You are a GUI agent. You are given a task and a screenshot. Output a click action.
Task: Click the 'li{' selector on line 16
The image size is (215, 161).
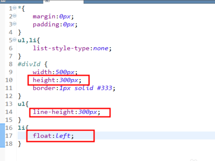tap(23, 128)
